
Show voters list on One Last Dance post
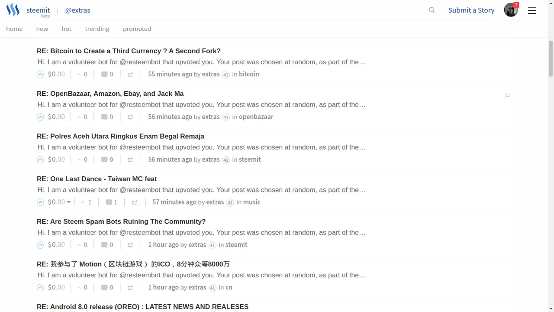click(x=86, y=202)
